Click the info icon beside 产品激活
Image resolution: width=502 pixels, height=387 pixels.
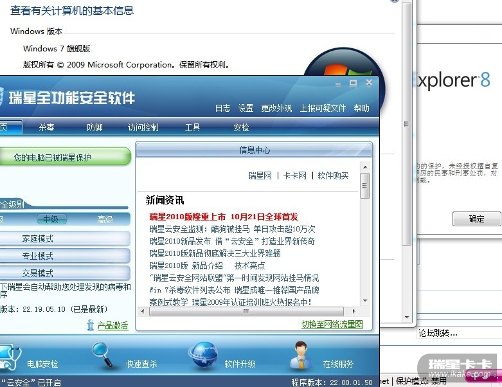[x=91, y=325]
